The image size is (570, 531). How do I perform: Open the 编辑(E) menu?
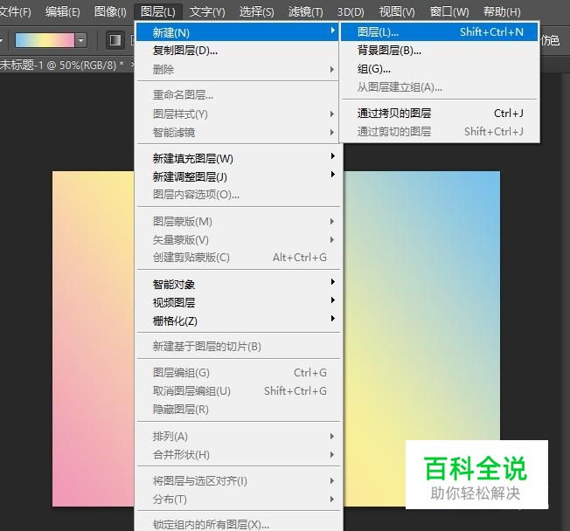tap(63, 12)
